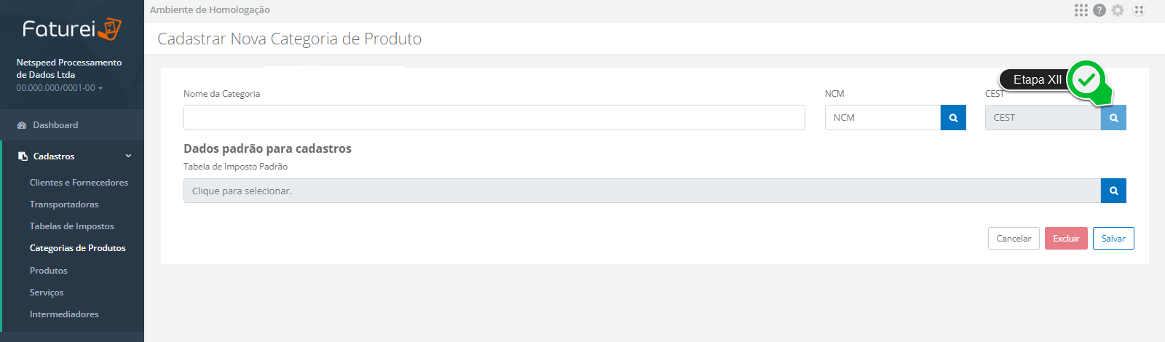Click the Tabela de Imposto Padrão select field
1165x342 pixels.
tap(642, 191)
